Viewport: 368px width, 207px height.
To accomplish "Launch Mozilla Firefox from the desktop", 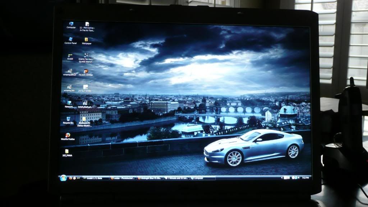I will click(68, 137).
